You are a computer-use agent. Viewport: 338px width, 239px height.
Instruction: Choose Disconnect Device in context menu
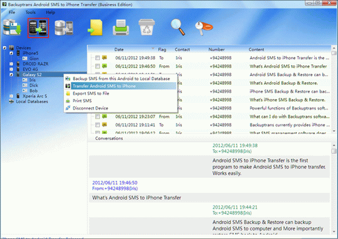pos(121,108)
